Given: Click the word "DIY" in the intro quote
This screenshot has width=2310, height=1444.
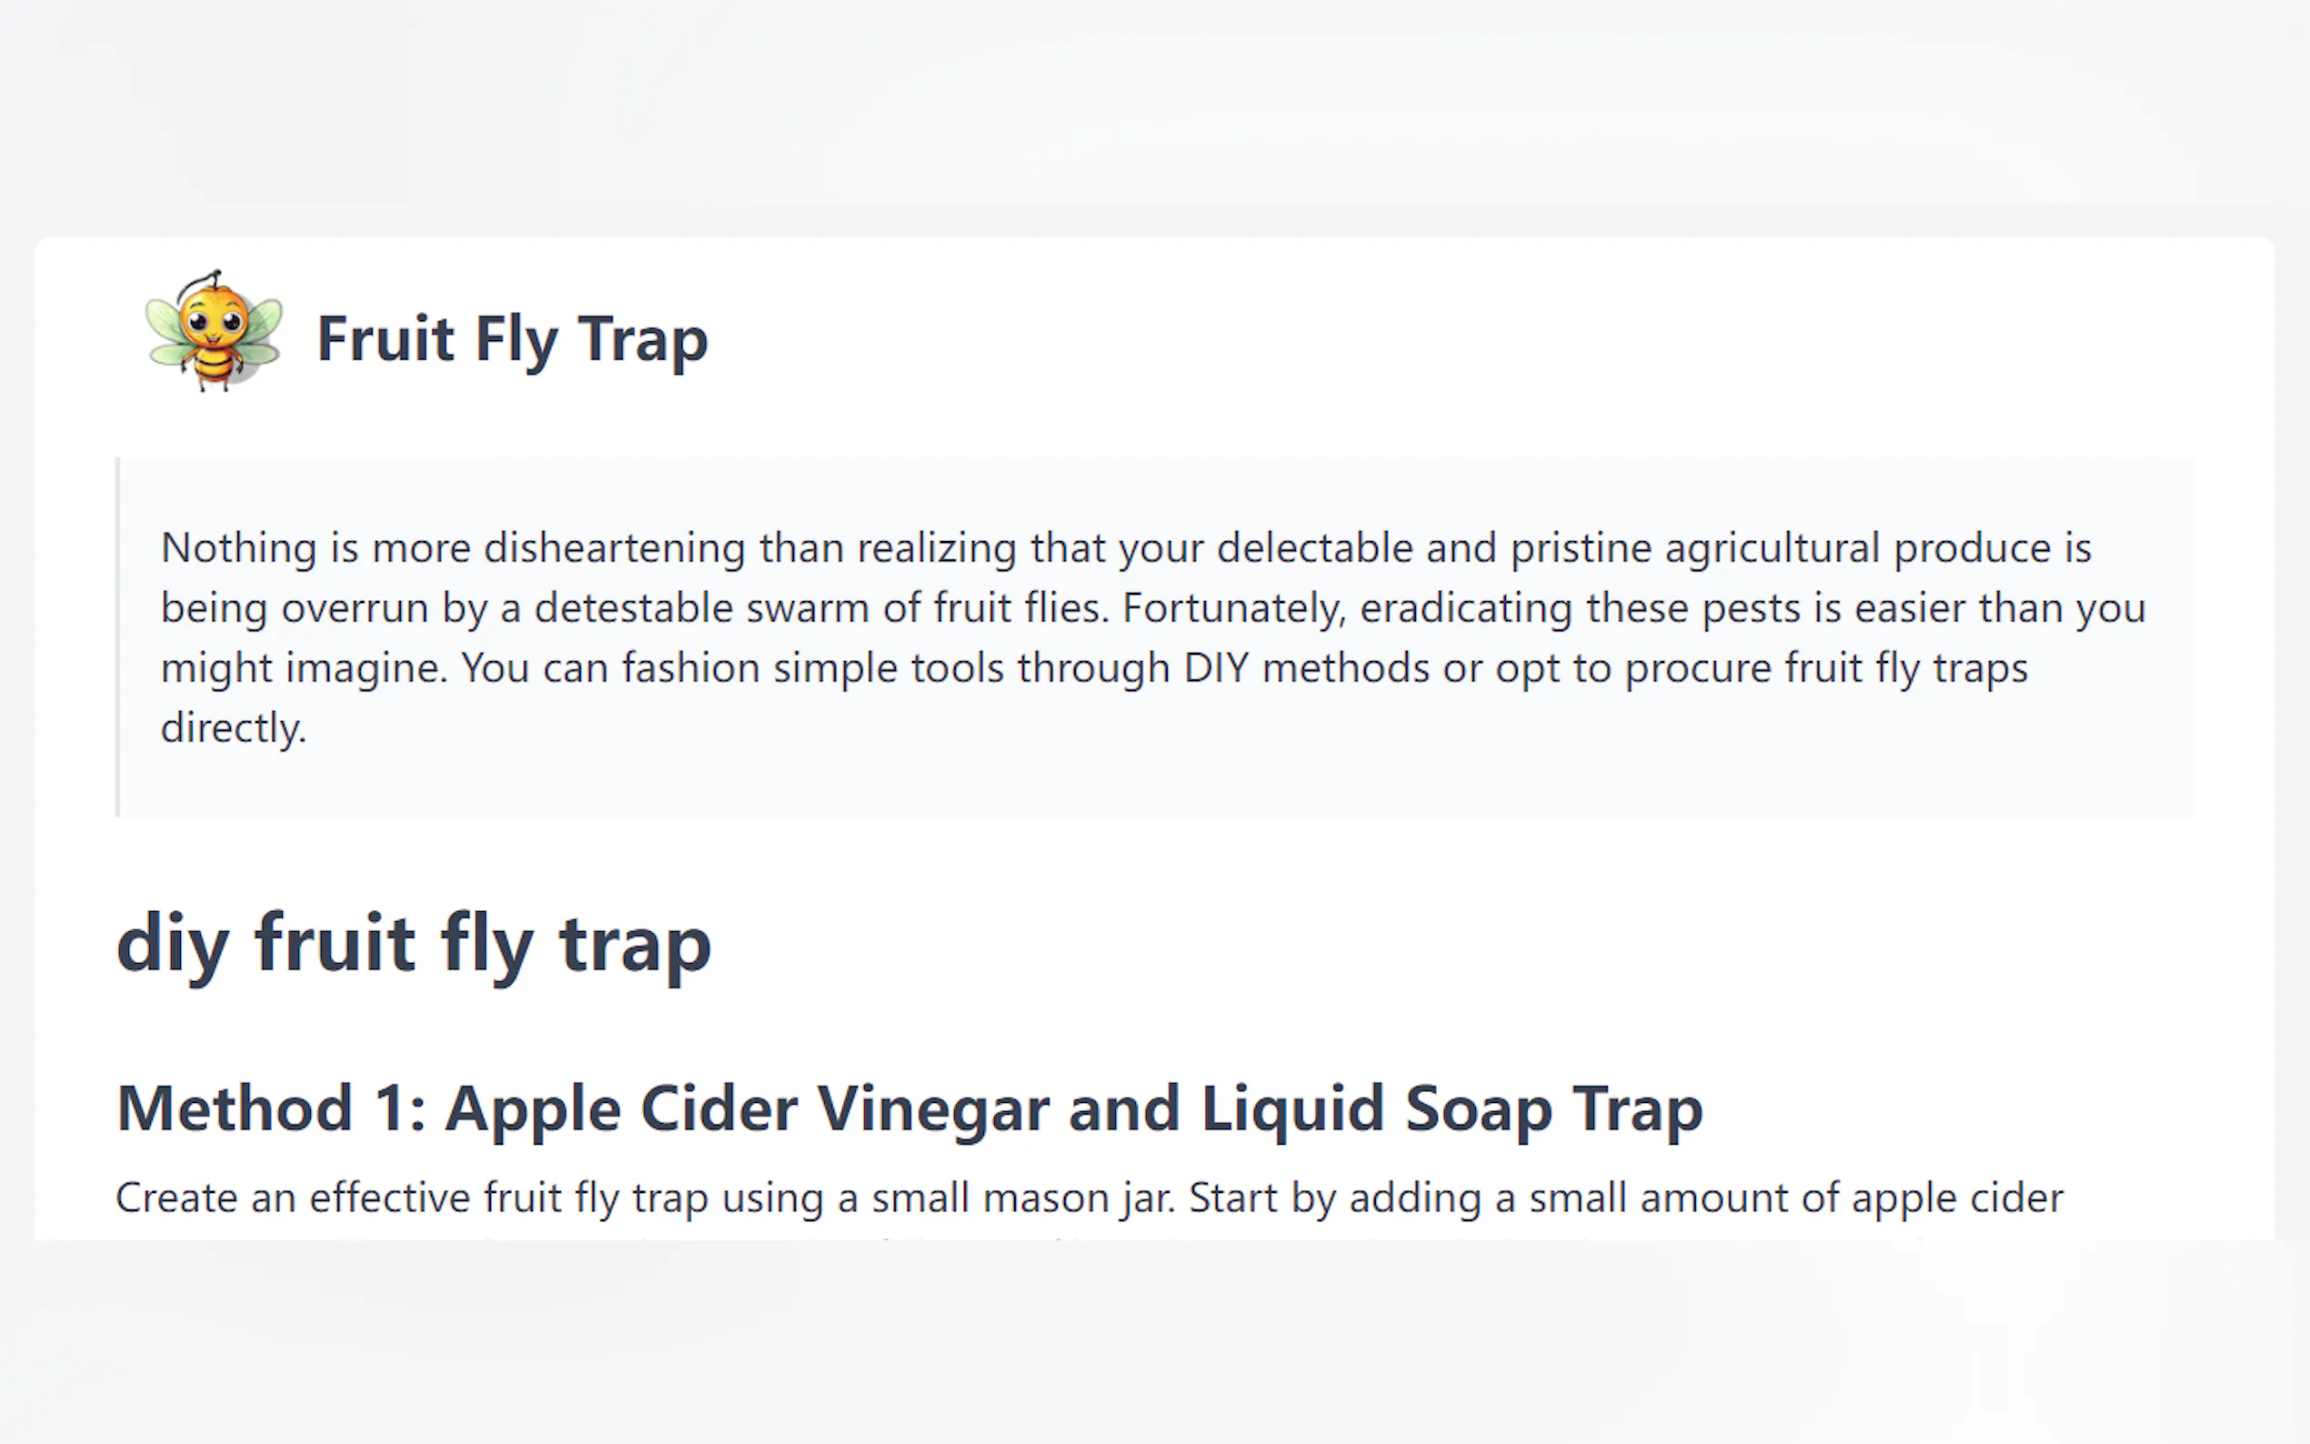Looking at the screenshot, I should [x=1216, y=668].
